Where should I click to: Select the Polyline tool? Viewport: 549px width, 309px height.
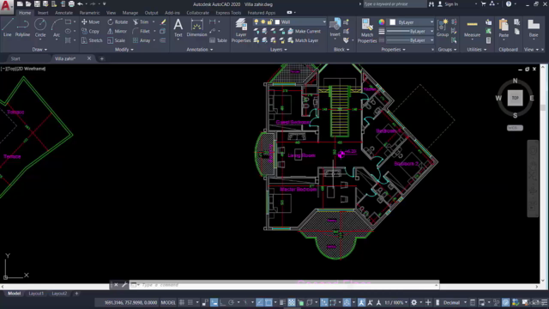coord(22,27)
